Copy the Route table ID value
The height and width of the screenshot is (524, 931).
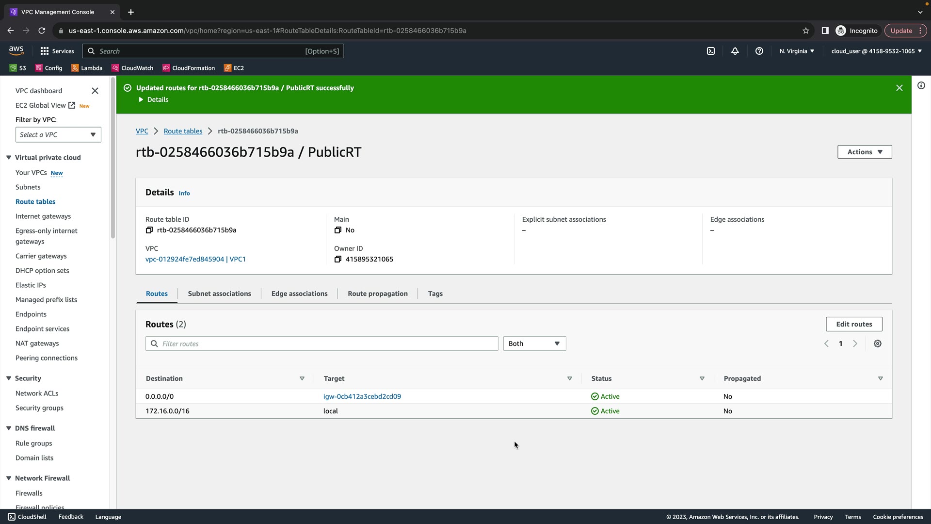click(149, 230)
